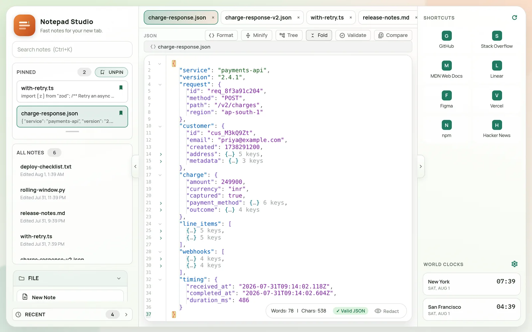This screenshot has height=332, width=532.
Task: Open world clocks settings gear
Action: (x=514, y=264)
